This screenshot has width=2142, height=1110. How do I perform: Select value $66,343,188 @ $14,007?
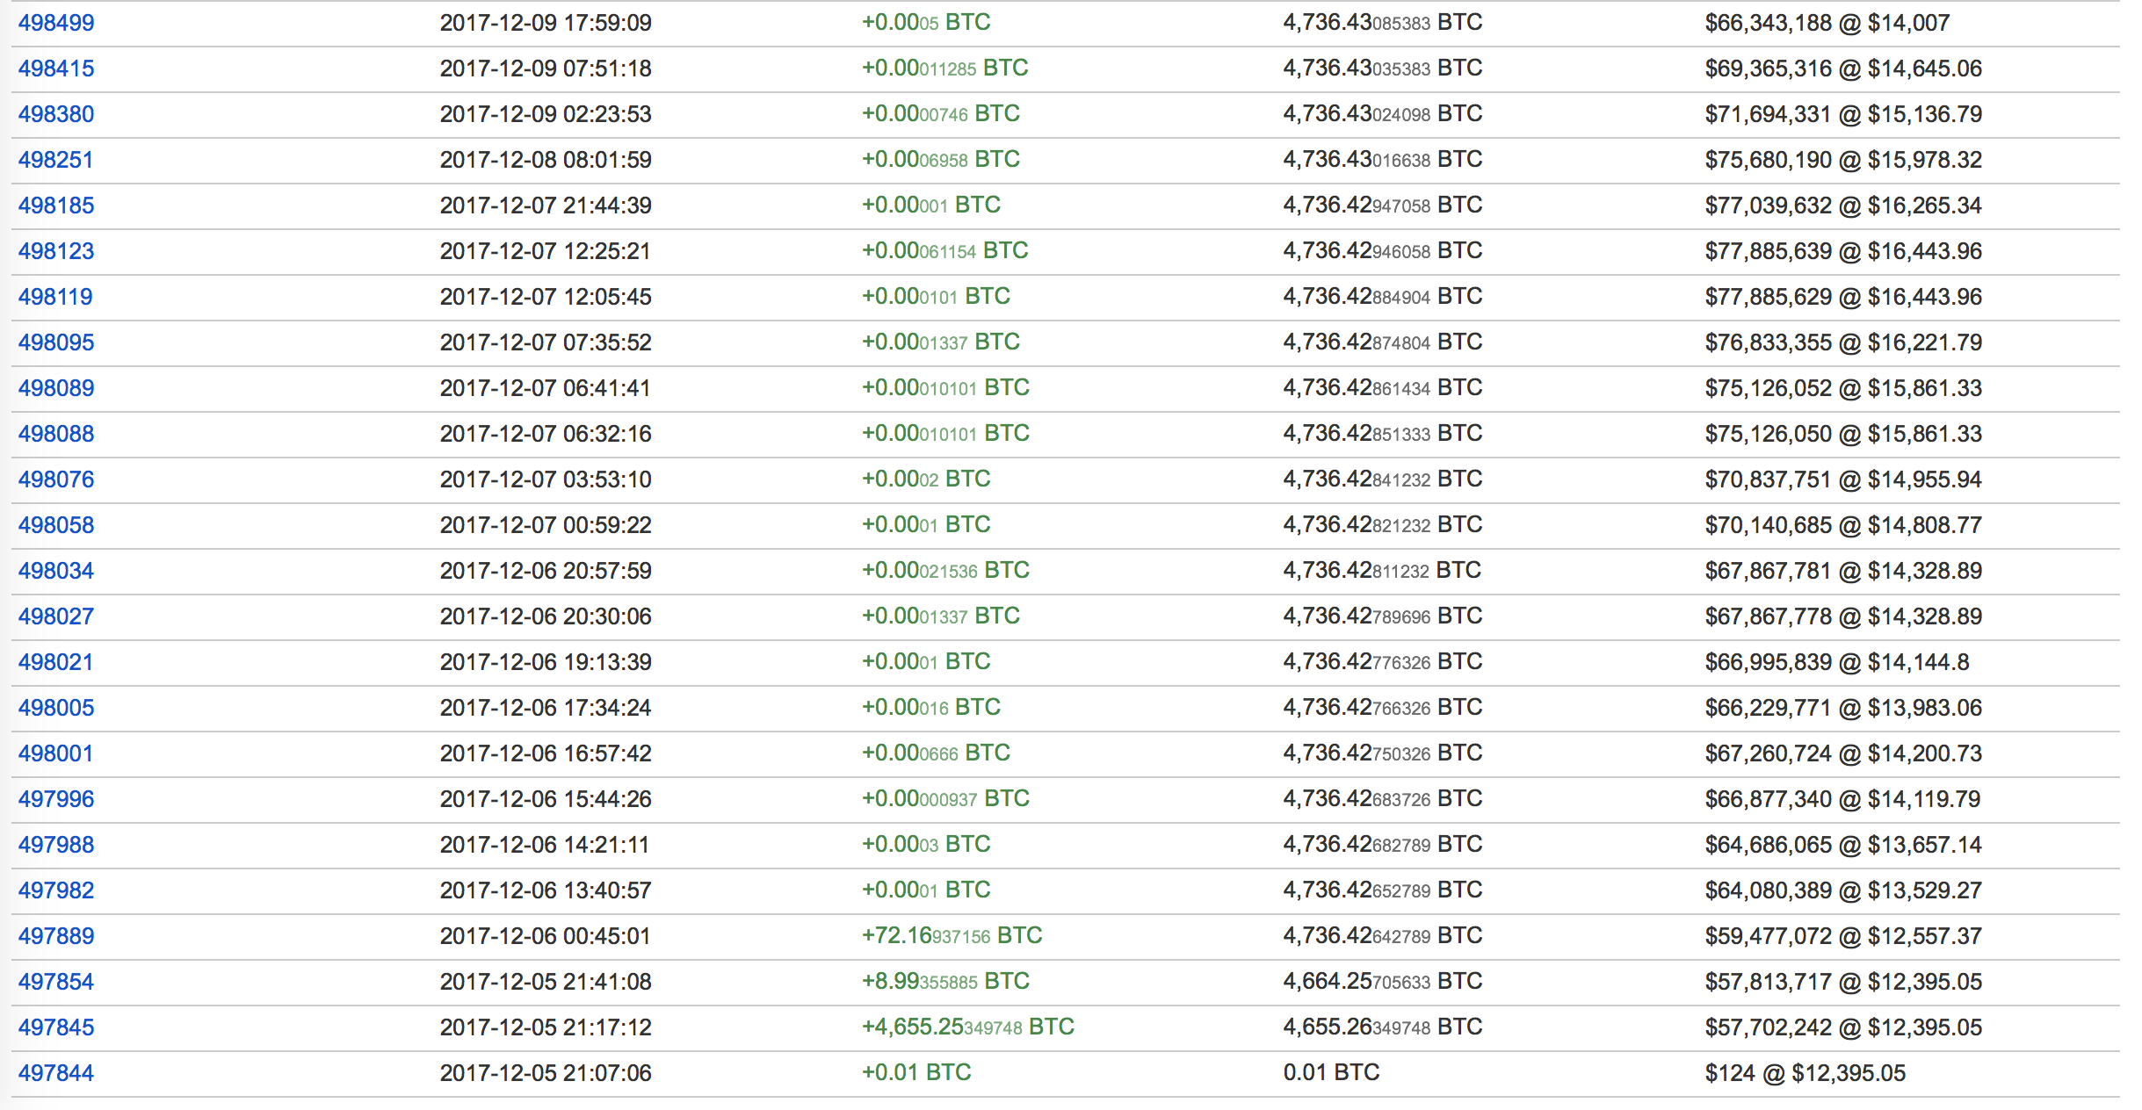pyautogui.click(x=1827, y=23)
